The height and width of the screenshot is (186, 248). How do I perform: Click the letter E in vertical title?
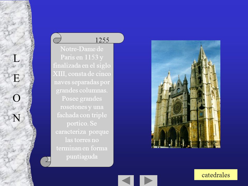coord(17,78)
